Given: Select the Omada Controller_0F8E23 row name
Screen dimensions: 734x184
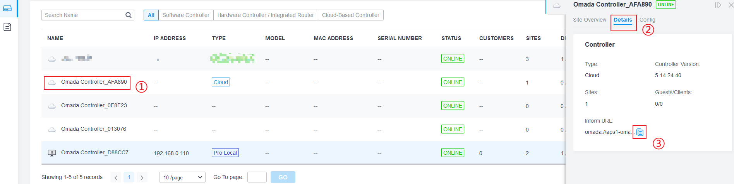Looking at the screenshot, I should 94,105.
